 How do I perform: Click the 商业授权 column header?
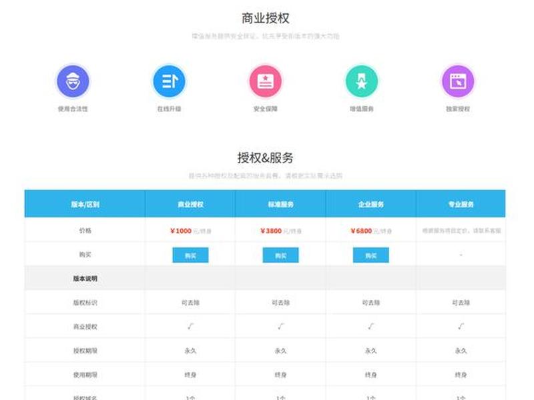(x=190, y=204)
